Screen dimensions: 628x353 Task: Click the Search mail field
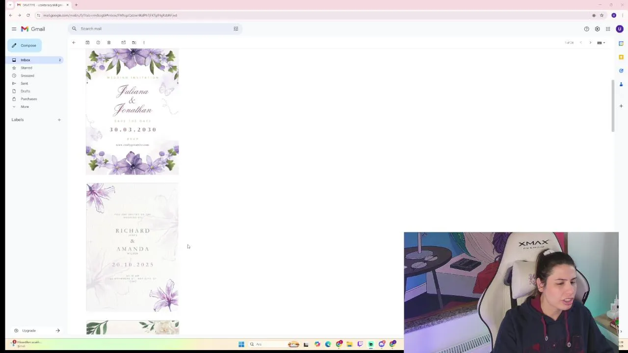[x=155, y=29]
